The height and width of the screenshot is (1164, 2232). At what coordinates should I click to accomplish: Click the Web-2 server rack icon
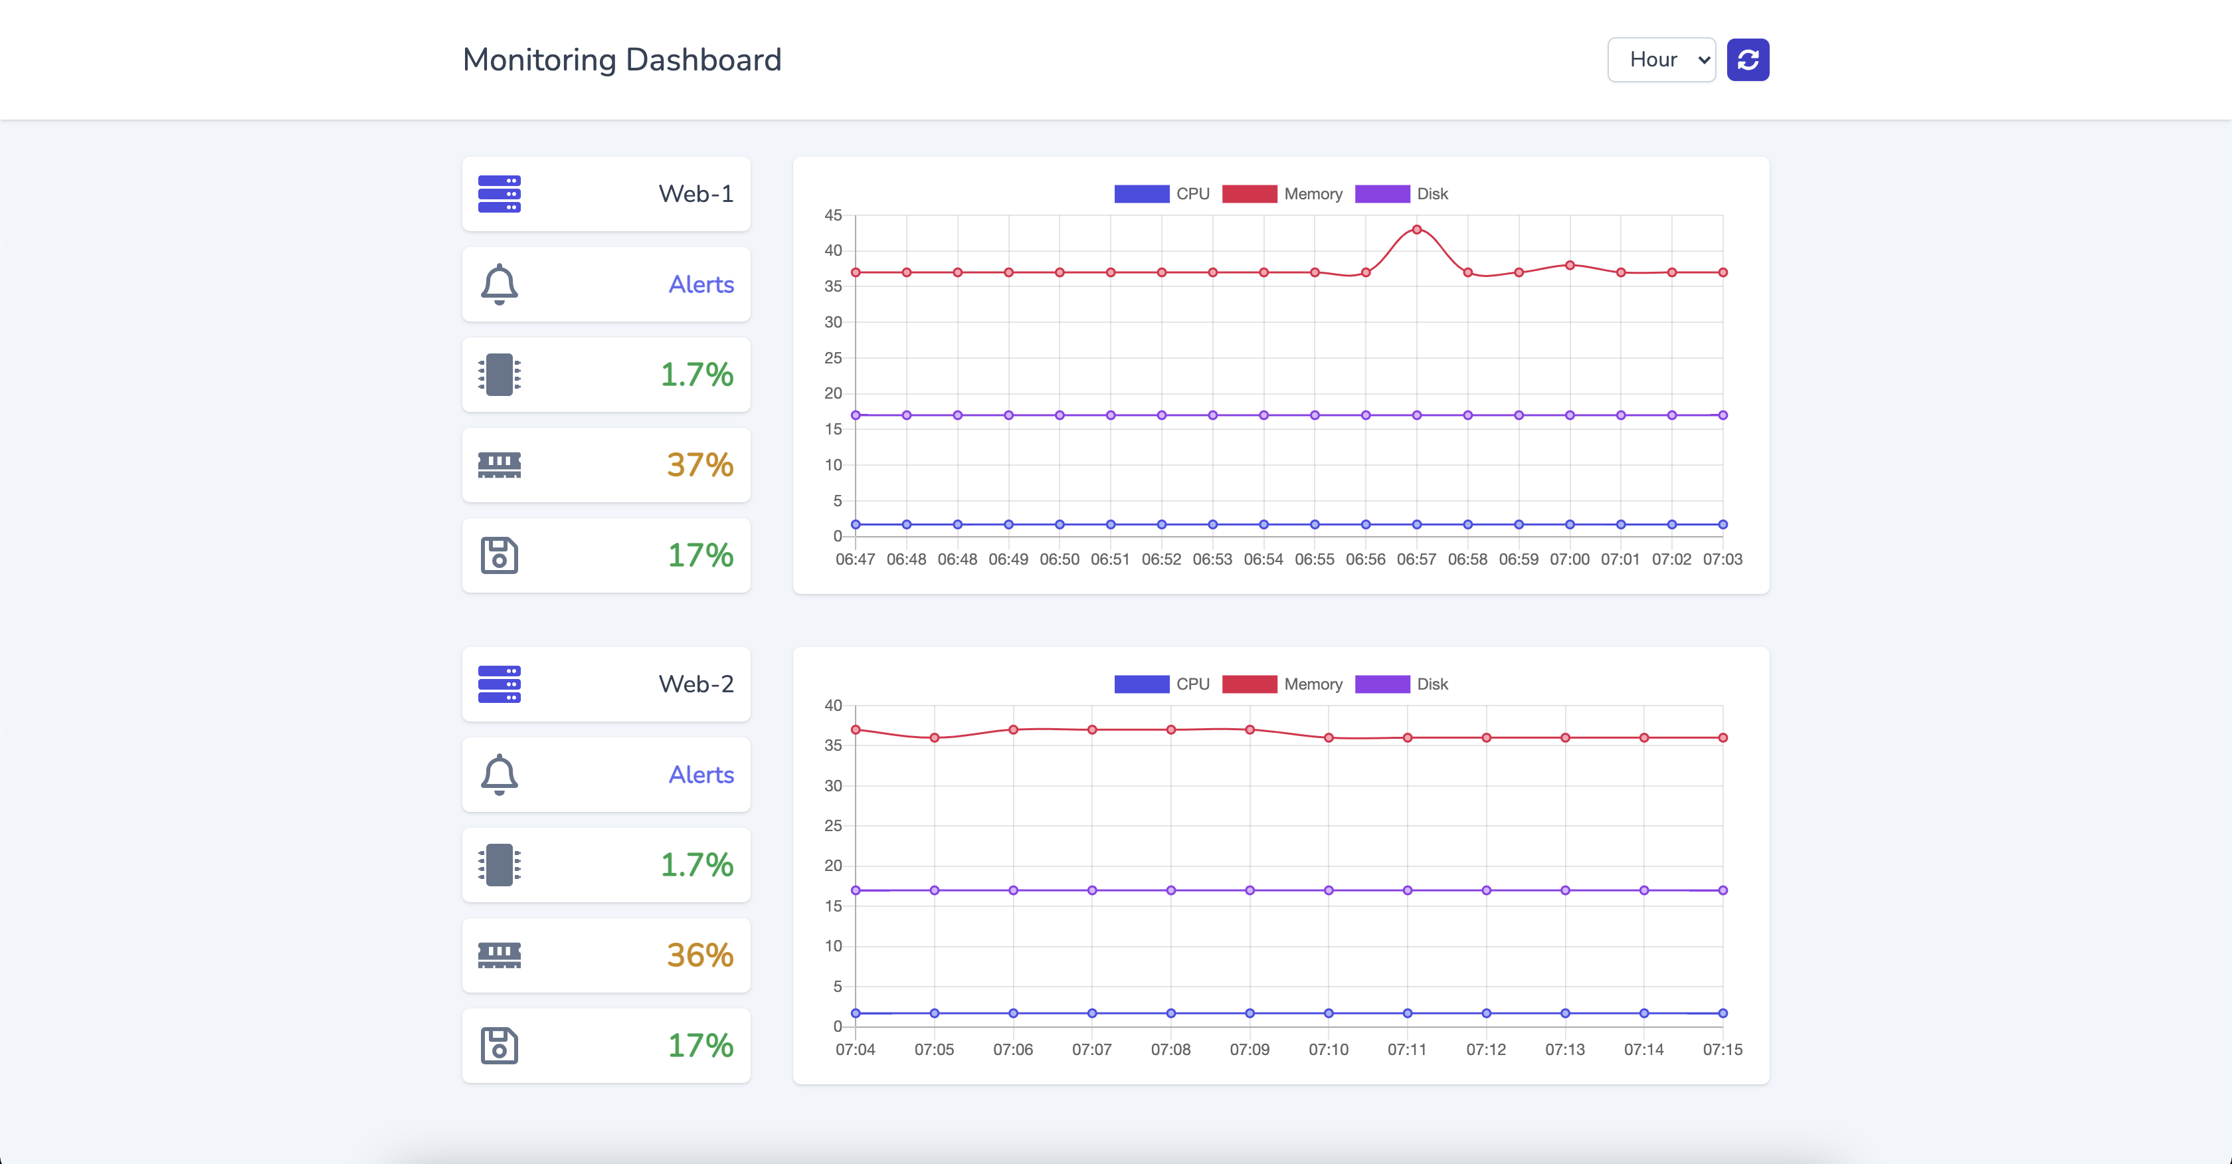tap(499, 684)
